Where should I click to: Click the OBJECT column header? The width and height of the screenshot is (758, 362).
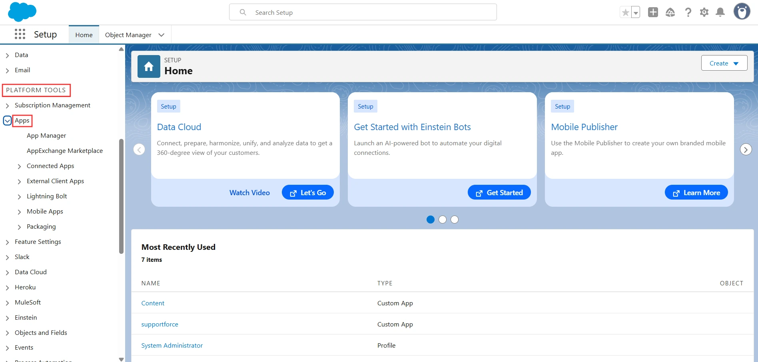click(731, 283)
